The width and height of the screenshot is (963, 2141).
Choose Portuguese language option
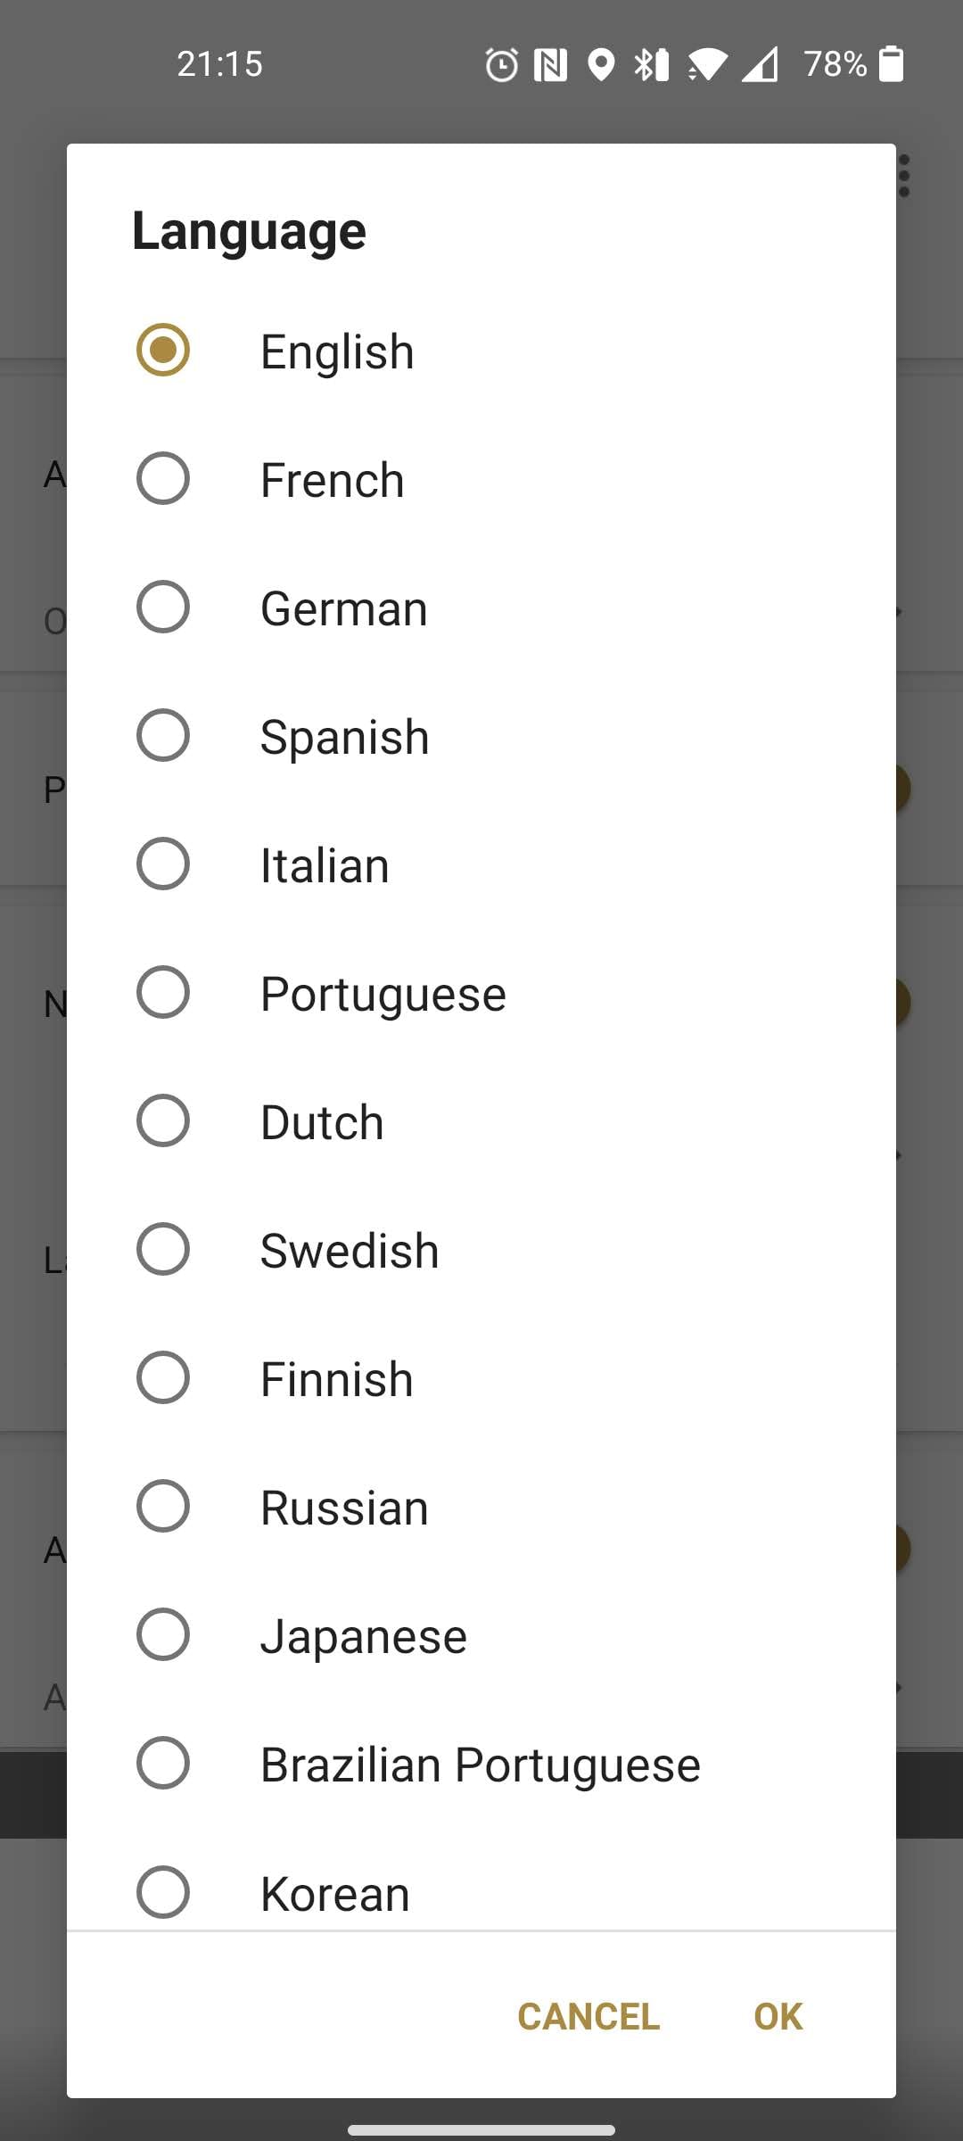coord(163,992)
